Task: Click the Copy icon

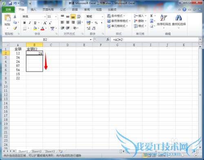Action: [x=15, y=22]
